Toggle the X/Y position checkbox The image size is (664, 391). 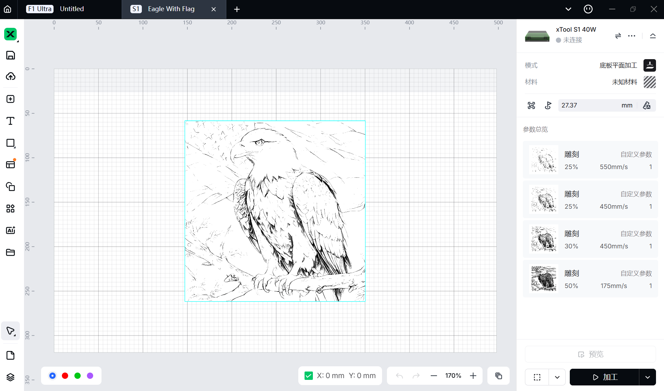[308, 376]
